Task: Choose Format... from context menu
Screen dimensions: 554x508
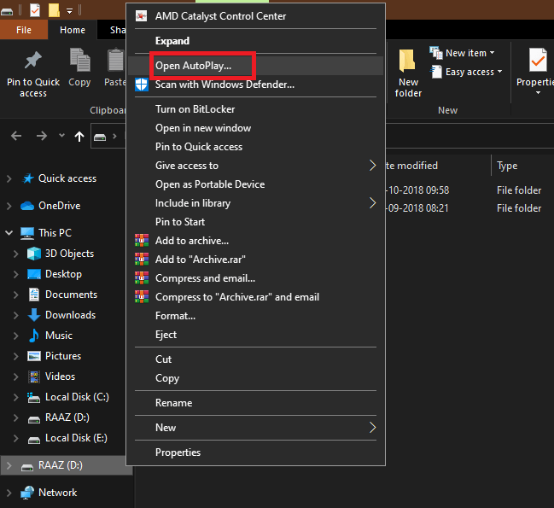Action: (255, 315)
